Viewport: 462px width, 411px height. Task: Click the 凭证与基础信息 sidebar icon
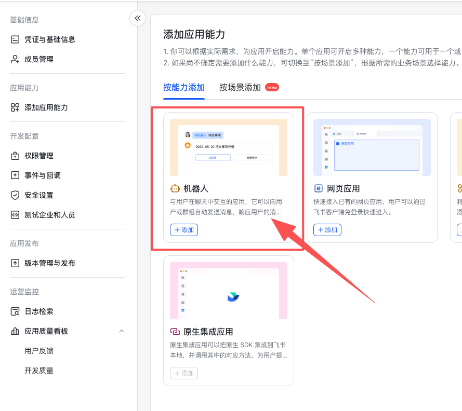[x=15, y=39]
